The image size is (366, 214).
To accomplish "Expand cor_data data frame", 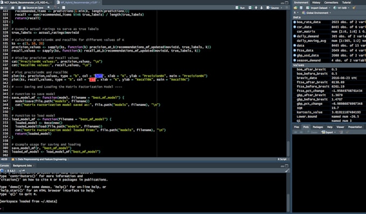I will click(294, 27).
